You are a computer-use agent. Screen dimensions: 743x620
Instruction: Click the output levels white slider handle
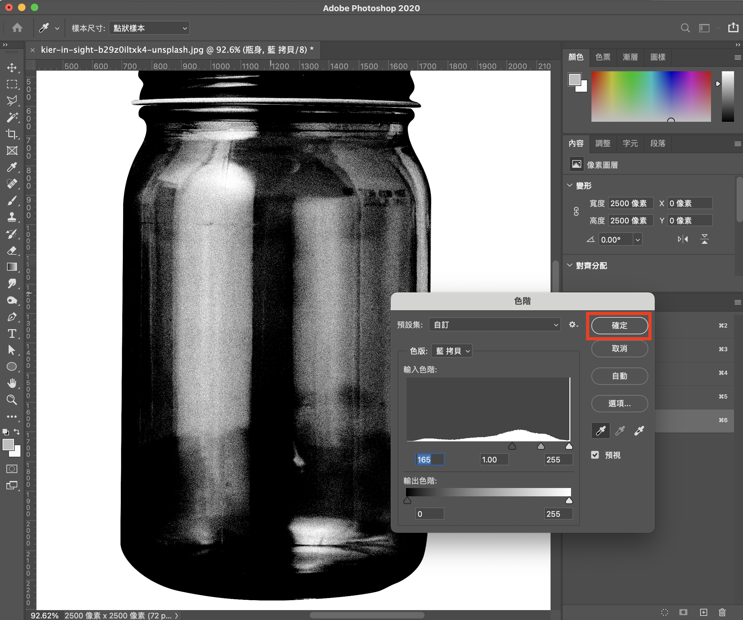coord(569,500)
